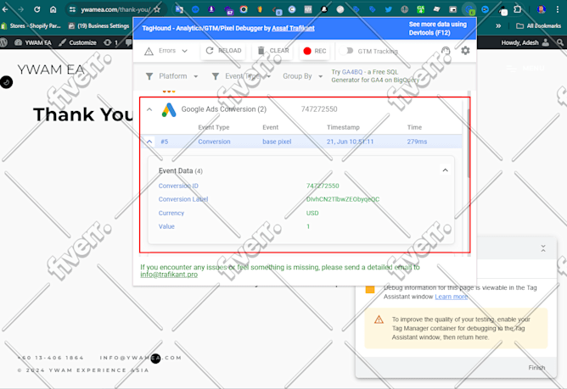This screenshot has height=389, width=567.
Task: Click the Google Ads logo icon
Action: pyautogui.click(x=169, y=110)
